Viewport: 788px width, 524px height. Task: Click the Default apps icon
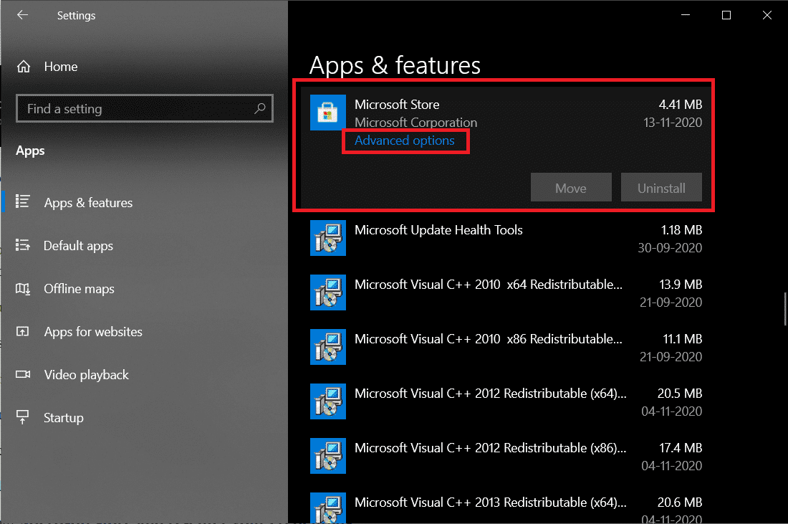point(24,246)
